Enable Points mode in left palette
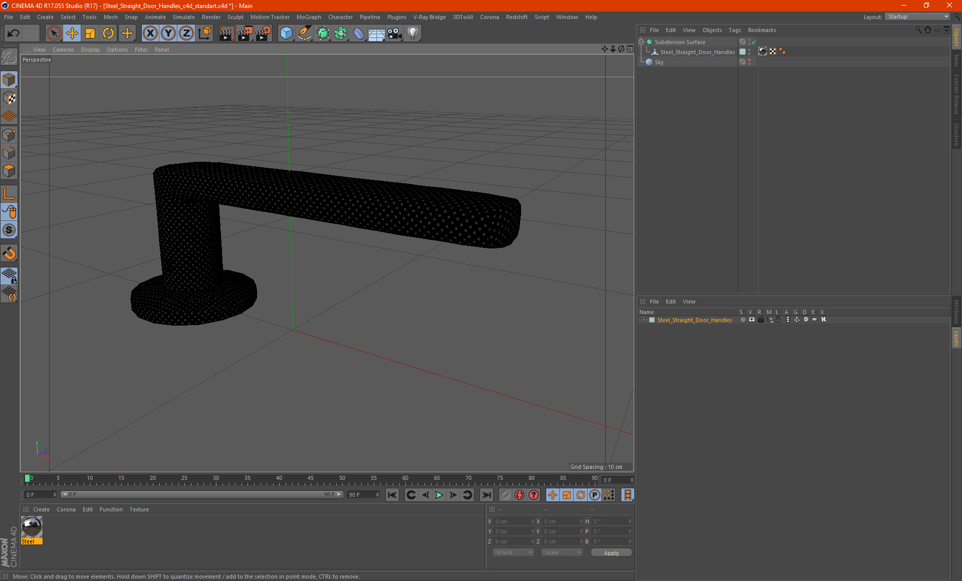This screenshot has height=581, width=962. pyautogui.click(x=9, y=135)
